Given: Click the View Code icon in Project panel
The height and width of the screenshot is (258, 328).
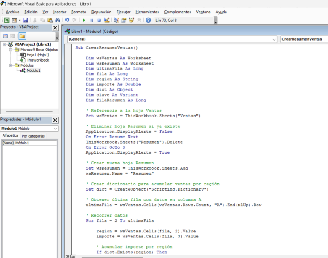Looking at the screenshot, I should tap(5, 36).
